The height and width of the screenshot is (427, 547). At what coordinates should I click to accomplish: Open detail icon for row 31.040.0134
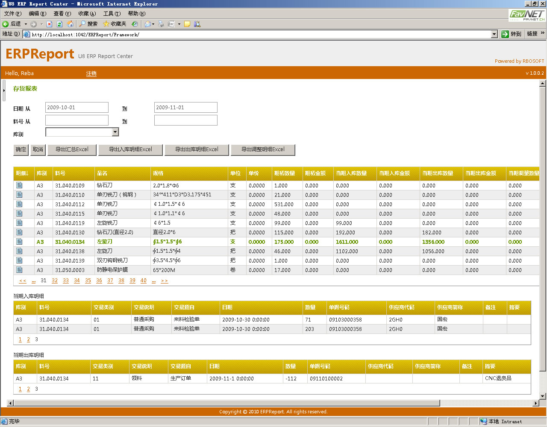pos(19,242)
